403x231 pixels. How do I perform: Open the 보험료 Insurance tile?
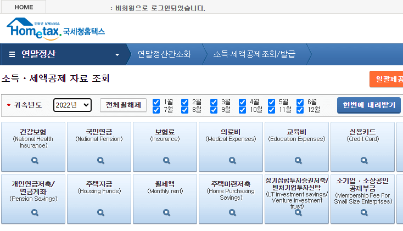(165, 147)
